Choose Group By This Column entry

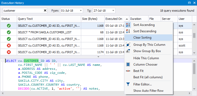pos(149,45)
